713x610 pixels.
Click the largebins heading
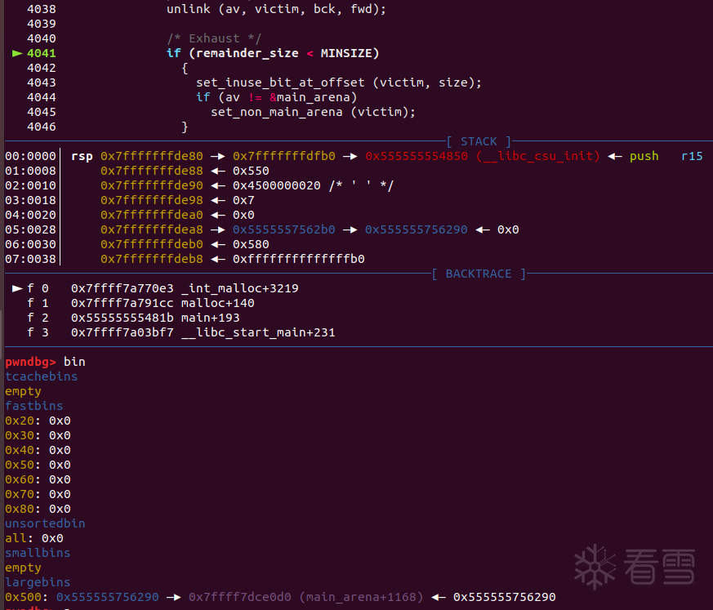tap(38, 582)
